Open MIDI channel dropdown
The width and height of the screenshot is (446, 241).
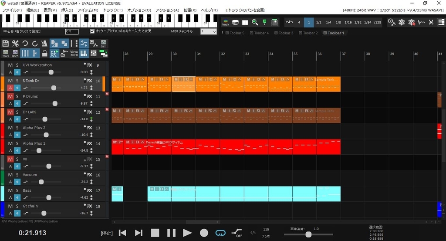click(209, 31)
